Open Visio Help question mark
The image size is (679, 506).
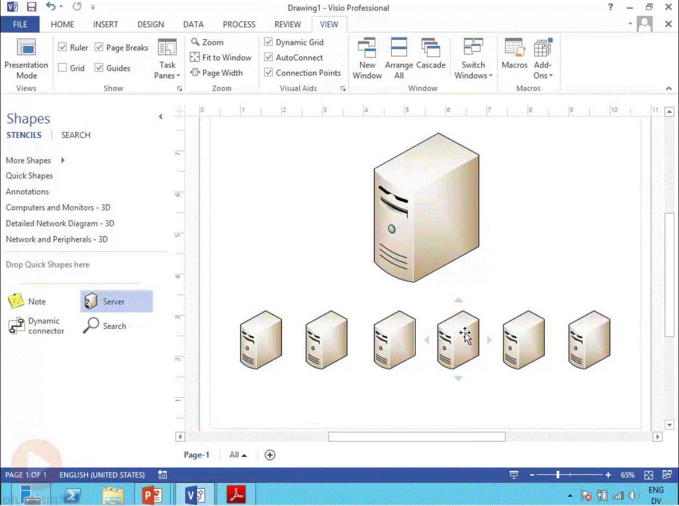coord(610,7)
